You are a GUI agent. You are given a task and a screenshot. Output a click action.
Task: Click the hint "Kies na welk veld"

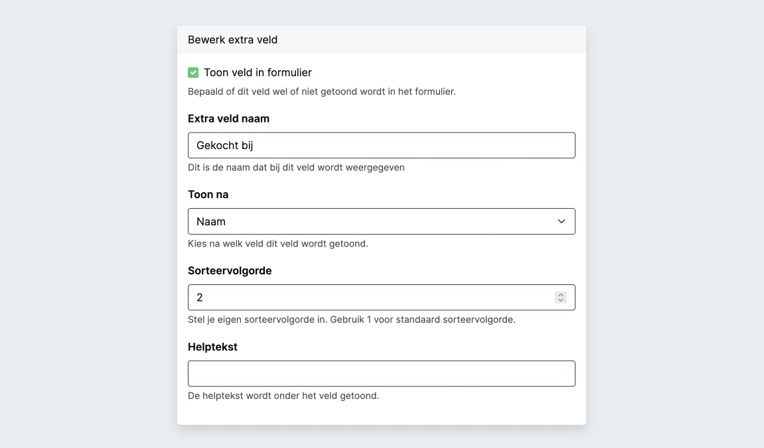pos(277,243)
